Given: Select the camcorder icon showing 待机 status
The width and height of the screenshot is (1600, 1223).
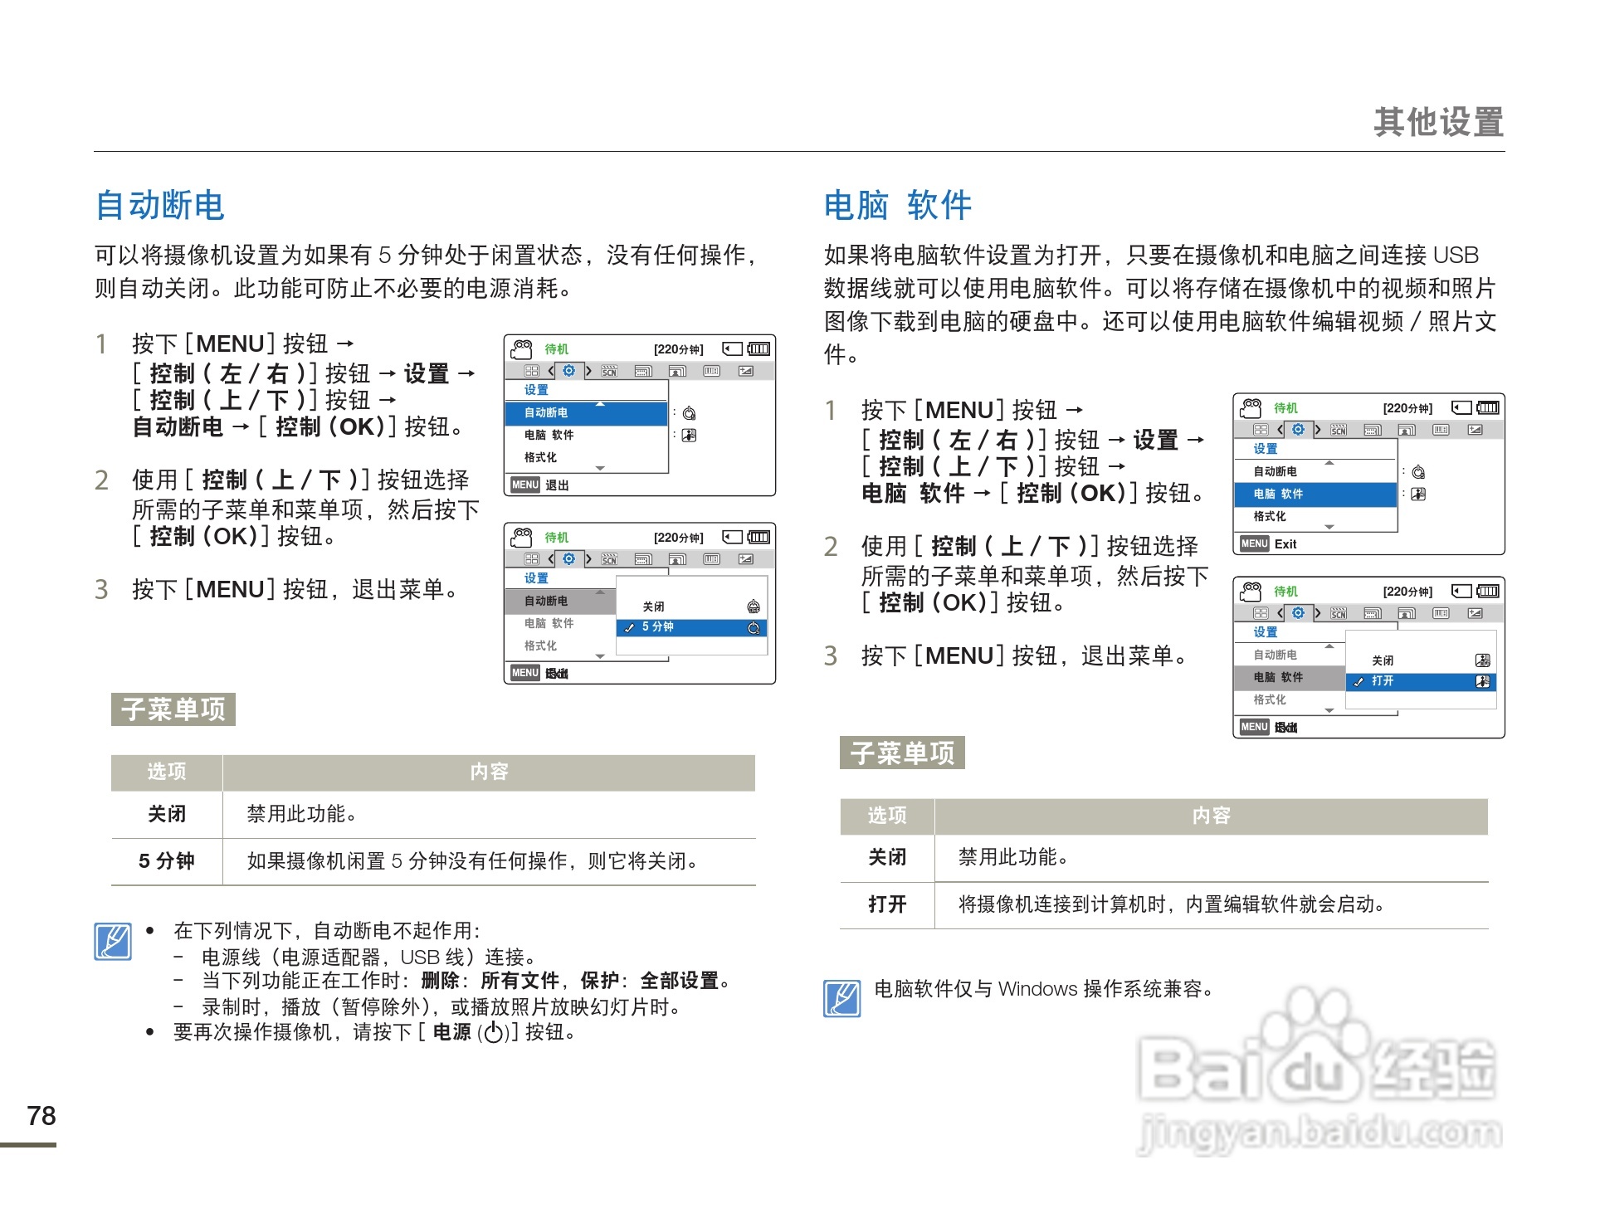Looking at the screenshot, I should 521,350.
